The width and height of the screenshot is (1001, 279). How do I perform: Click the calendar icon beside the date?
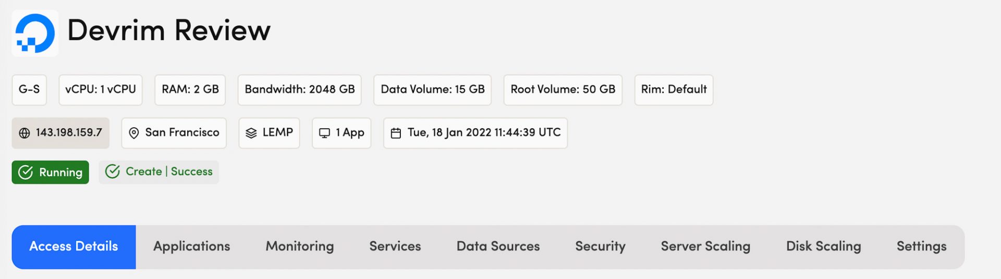click(x=396, y=133)
